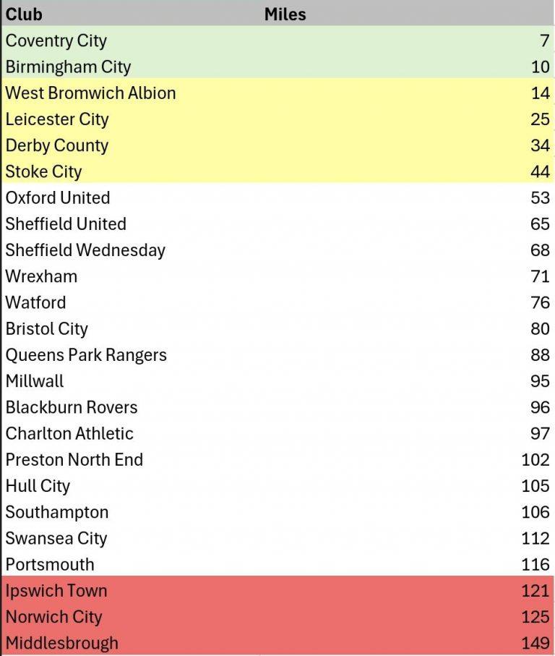Select the Queens Park Rangers cell
The width and height of the screenshot is (555, 656).
pyautogui.click(x=86, y=354)
